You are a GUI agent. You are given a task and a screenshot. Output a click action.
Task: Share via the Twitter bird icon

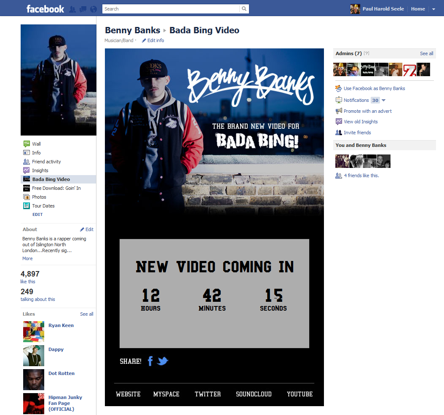(x=163, y=361)
